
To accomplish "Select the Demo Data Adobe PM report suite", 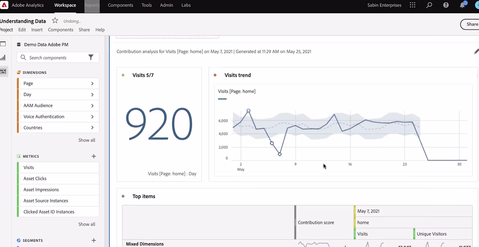I will 46,45.
